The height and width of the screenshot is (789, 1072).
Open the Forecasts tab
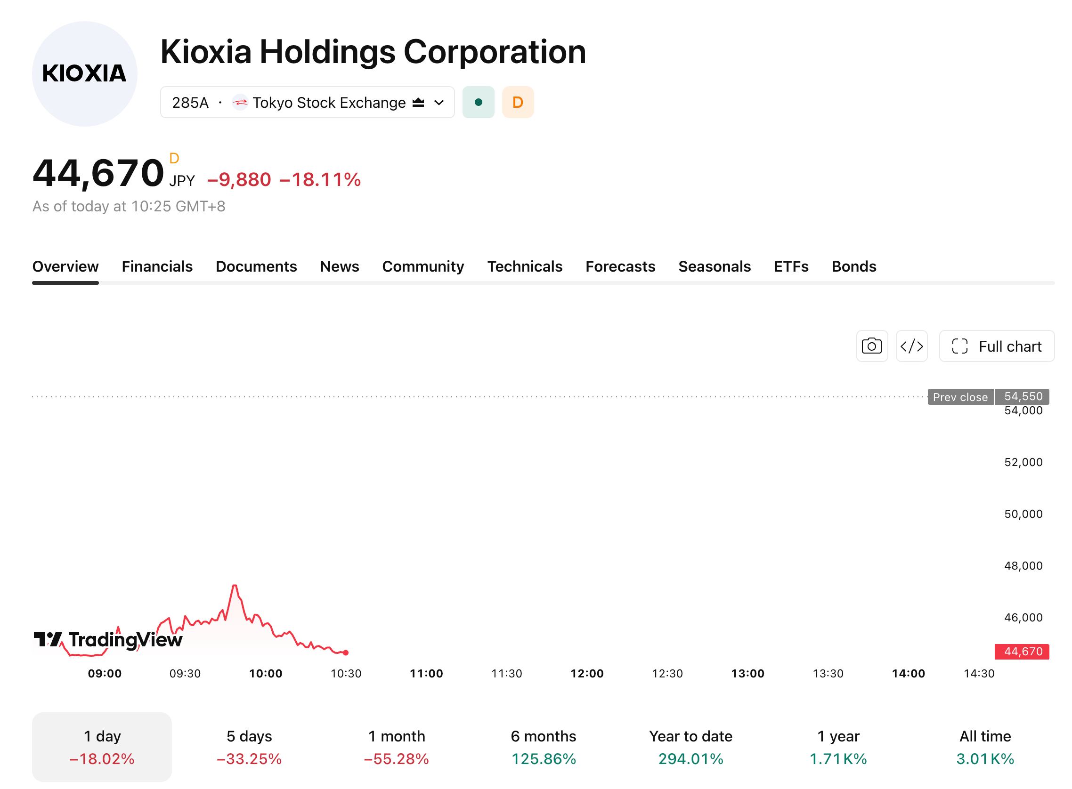coord(621,266)
